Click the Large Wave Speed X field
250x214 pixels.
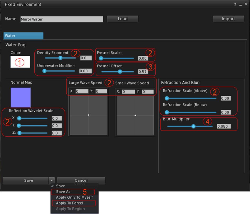click(x=82, y=91)
